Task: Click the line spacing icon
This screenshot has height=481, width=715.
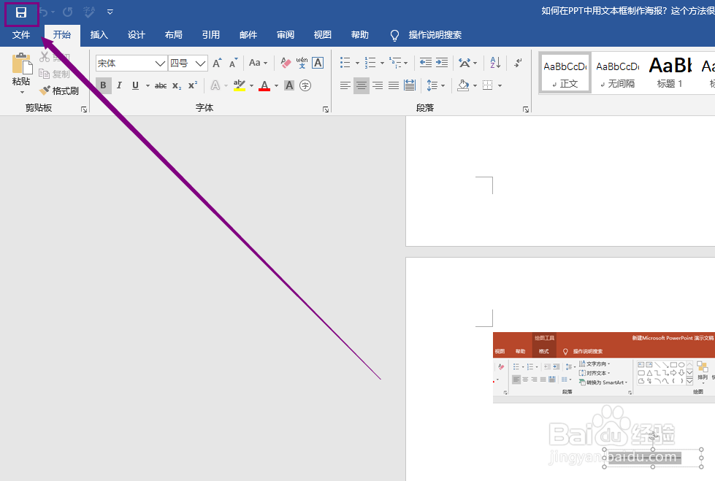Action: (432, 85)
